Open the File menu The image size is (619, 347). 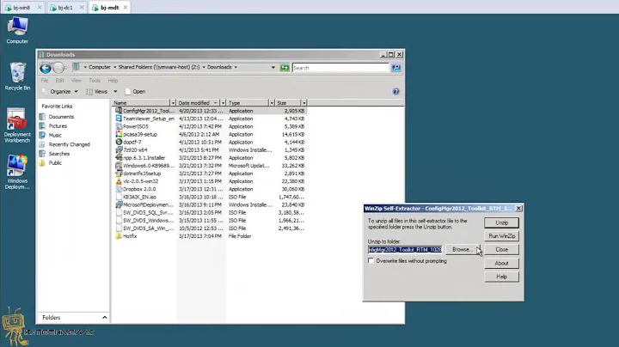coord(45,81)
